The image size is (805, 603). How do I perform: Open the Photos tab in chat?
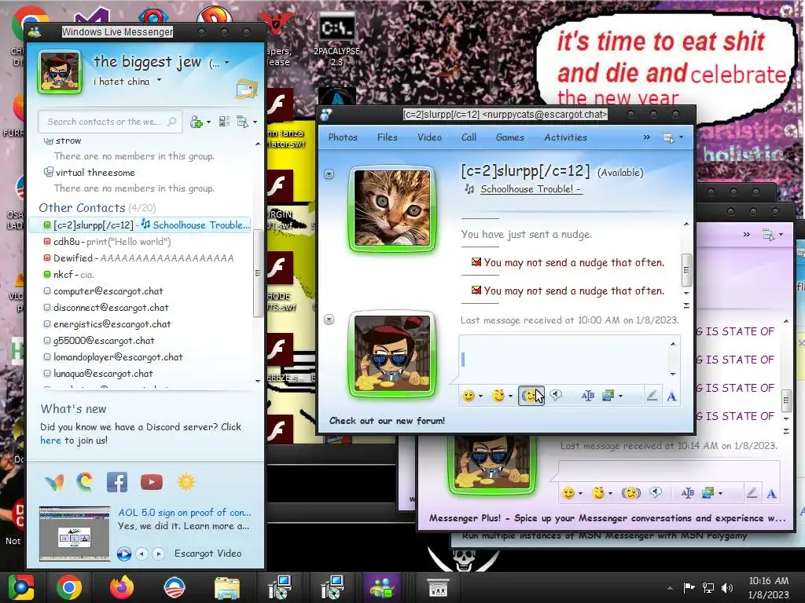click(x=343, y=137)
